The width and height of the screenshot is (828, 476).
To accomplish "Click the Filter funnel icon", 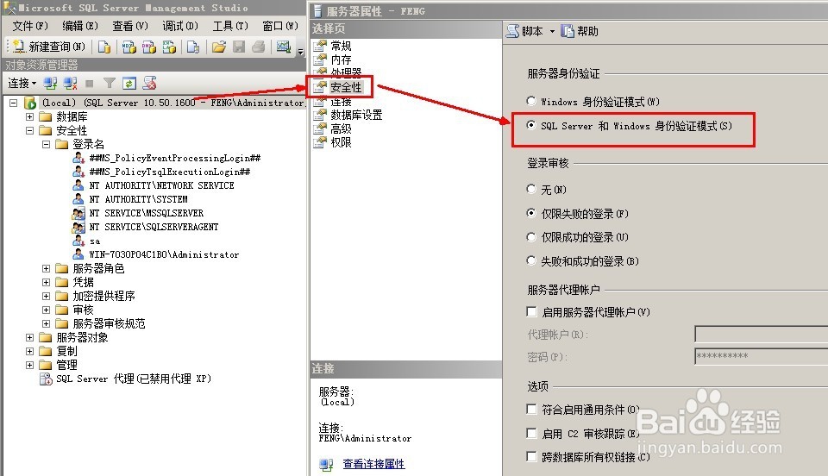I will [110, 83].
